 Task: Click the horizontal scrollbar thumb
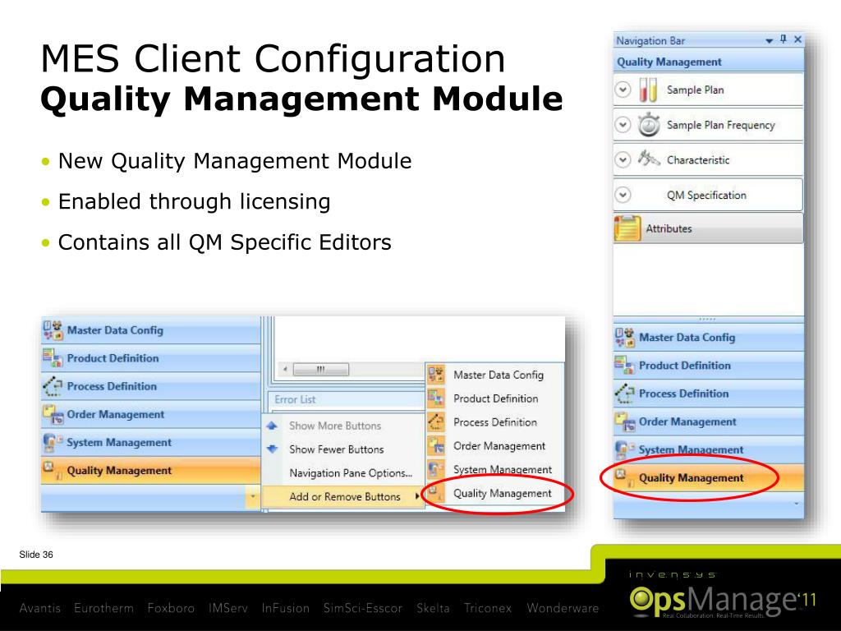321,369
